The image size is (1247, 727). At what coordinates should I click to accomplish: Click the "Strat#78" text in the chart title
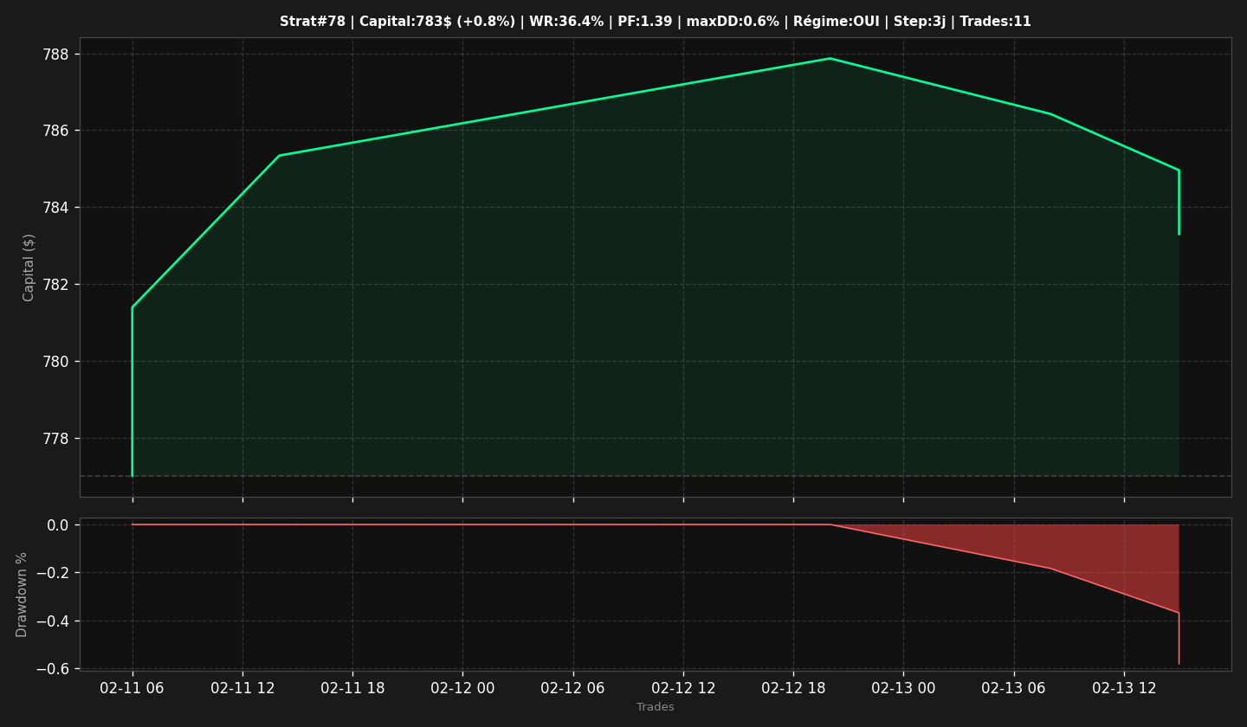click(x=313, y=22)
